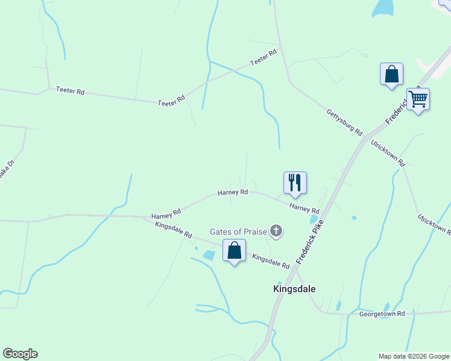Click the Kingsdale Rd label near Frederick Pike
Screen dimensions: 451x361
pos(271,261)
